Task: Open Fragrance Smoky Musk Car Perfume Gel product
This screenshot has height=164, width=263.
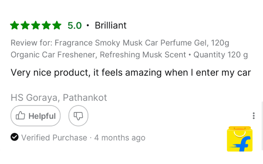Action: click(142, 43)
